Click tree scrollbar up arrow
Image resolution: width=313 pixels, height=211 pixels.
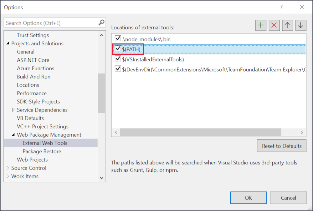click(101, 35)
